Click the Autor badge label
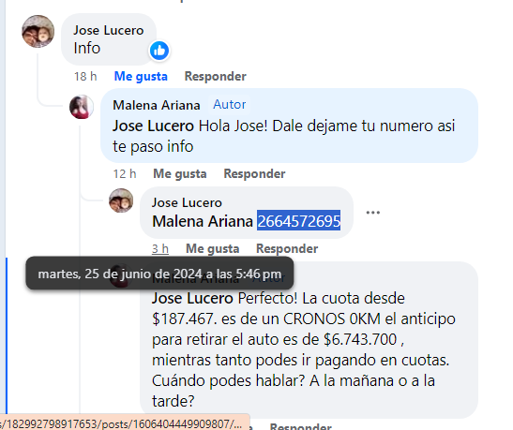513x430 pixels. click(x=230, y=105)
